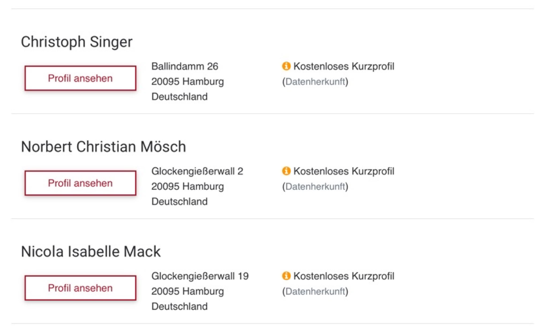
Task: Follow the Datenherkunft link for Norbert Christian Mösch
Action: click(315, 186)
